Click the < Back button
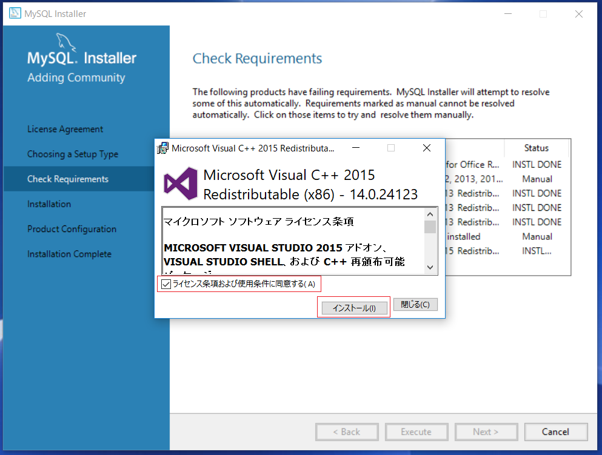 click(x=347, y=432)
